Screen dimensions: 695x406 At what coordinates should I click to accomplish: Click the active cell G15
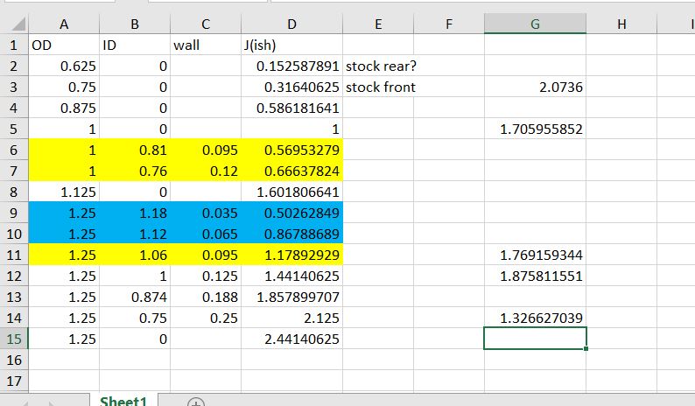click(534, 338)
